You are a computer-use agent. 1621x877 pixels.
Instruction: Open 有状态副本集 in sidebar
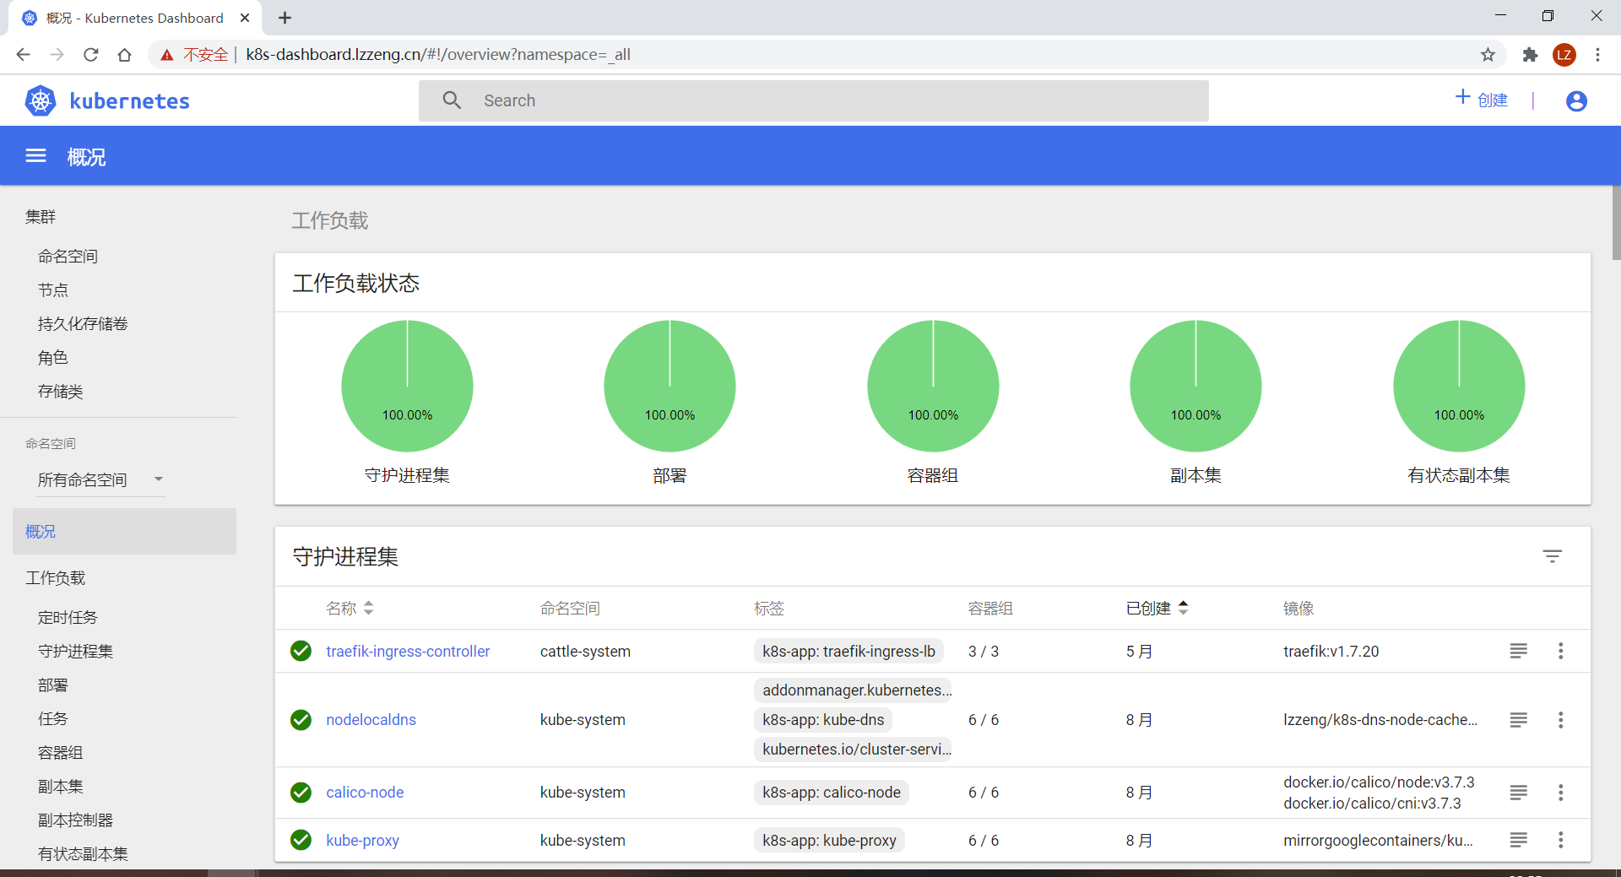83,853
